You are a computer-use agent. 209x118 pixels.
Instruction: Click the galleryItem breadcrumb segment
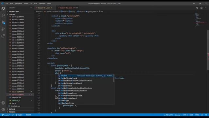91,12
